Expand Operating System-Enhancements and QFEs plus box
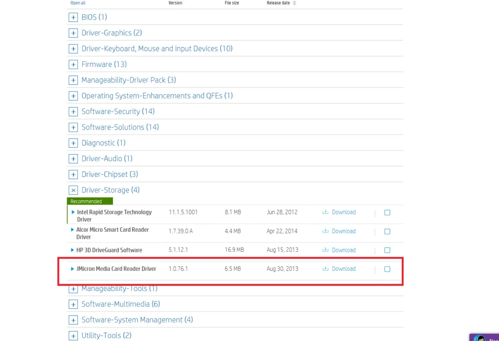This screenshot has width=499, height=341. pyautogui.click(x=73, y=96)
